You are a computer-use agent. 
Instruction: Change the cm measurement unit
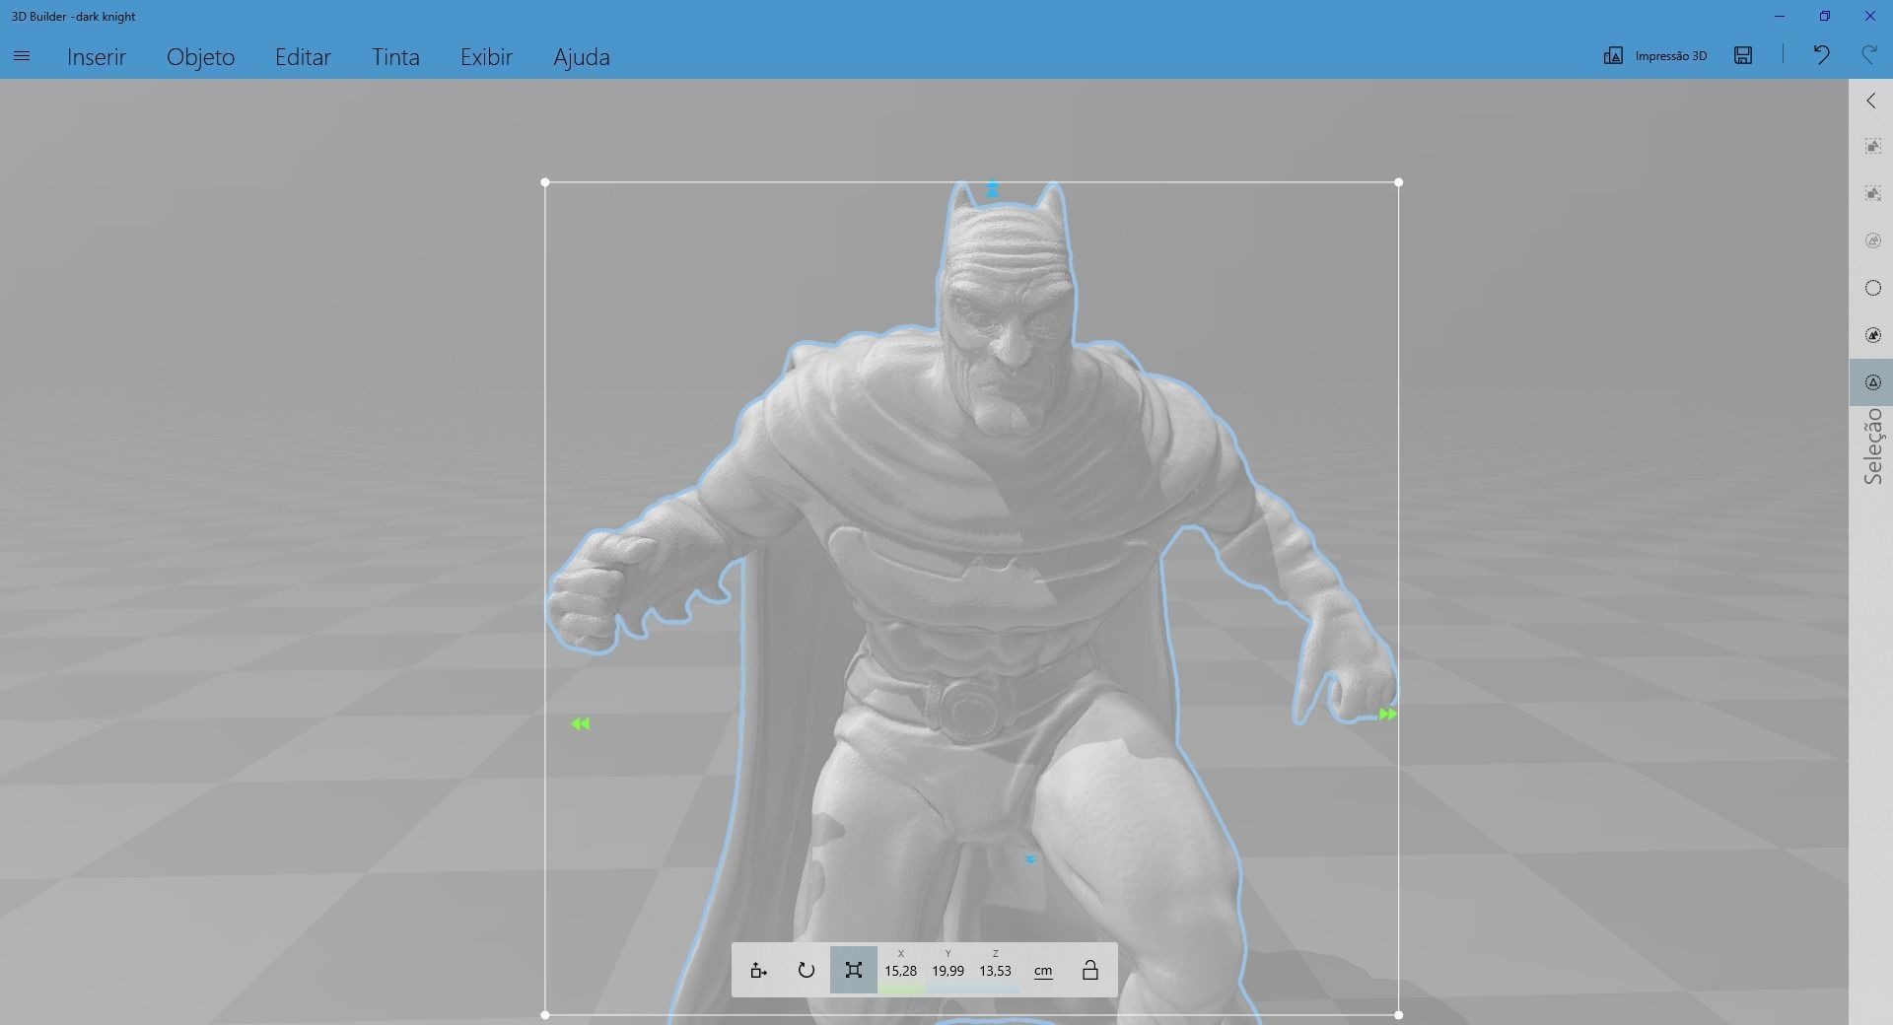coord(1043,971)
